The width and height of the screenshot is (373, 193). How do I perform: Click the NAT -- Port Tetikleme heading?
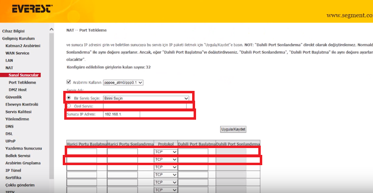click(87, 30)
